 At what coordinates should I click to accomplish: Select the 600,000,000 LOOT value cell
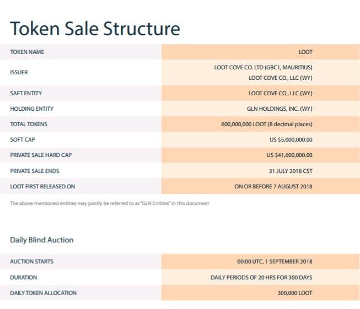click(x=267, y=124)
